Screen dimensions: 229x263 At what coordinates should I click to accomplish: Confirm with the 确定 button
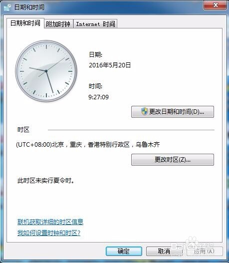click(124, 251)
